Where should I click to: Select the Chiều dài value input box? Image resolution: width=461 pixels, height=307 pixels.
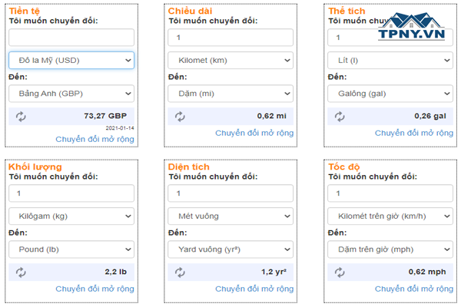[x=230, y=37]
